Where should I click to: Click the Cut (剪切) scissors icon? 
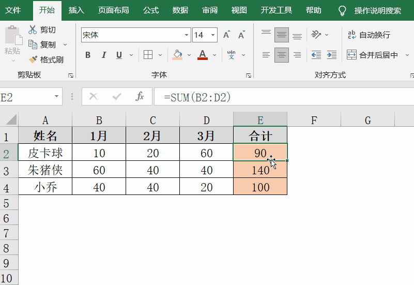click(x=33, y=30)
